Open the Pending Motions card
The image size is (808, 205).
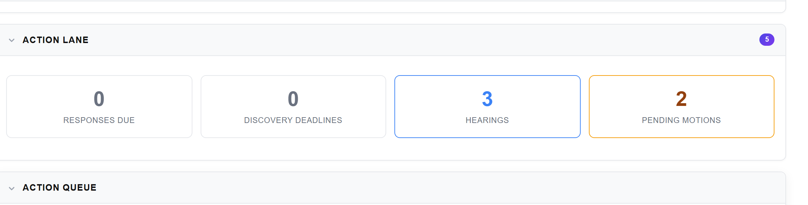(681, 107)
